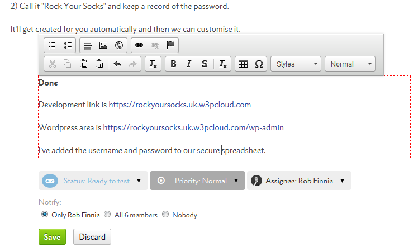The width and height of the screenshot is (418, 247).
Task: Insert a special character (Omega)
Action: [x=259, y=64]
